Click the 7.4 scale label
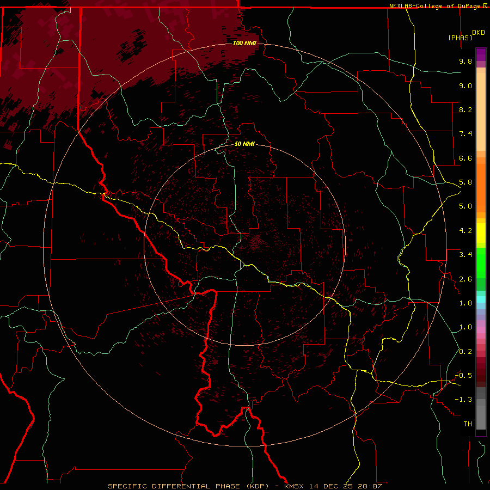This screenshot has height=490, width=490. coord(465,134)
